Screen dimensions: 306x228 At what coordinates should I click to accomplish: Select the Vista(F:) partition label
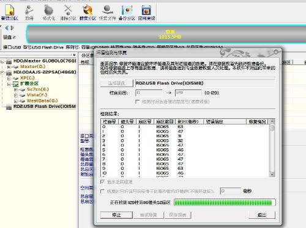(x=37, y=95)
